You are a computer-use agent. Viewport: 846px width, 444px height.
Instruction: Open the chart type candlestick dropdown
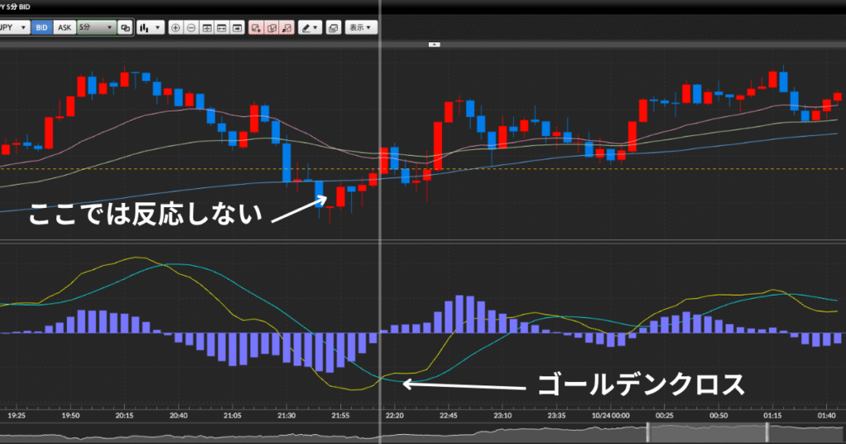tap(150, 27)
